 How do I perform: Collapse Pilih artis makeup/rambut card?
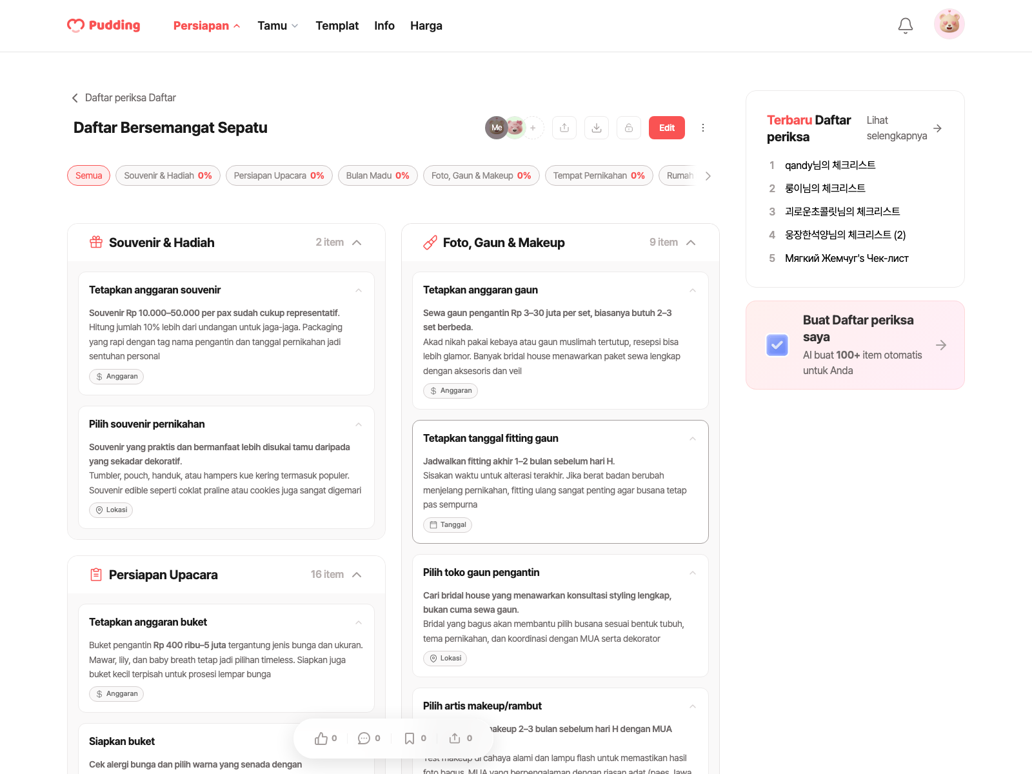pyautogui.click(x=693, y=706)
